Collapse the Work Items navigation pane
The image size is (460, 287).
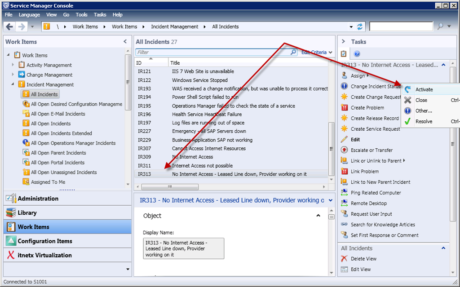pyautogui.click(x=125, y=42)
